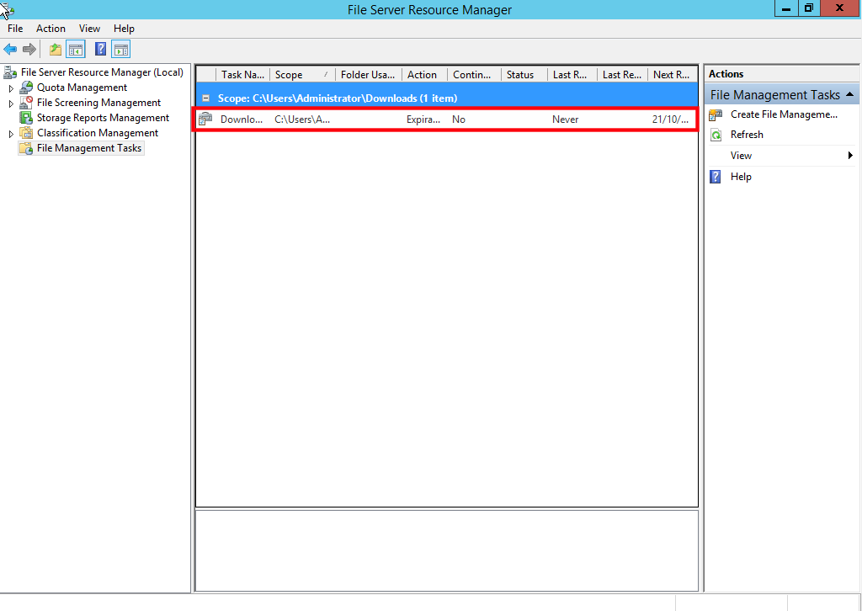Open the View menu in menu bar
Viewport: 862px width, 611px height.
(89, 29)
